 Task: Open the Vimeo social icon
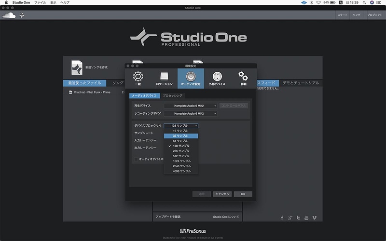pyautogui.click(x=315, y=218)
